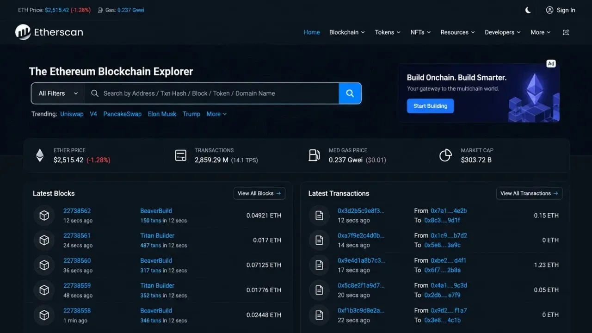Click the Start Building ad button
Image resolution: width=592 pixels, height=333 pixels.
pos(430,106)
